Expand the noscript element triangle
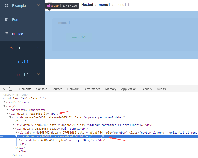The height and width of the screenshot is (158, 198). pos(7,110)
